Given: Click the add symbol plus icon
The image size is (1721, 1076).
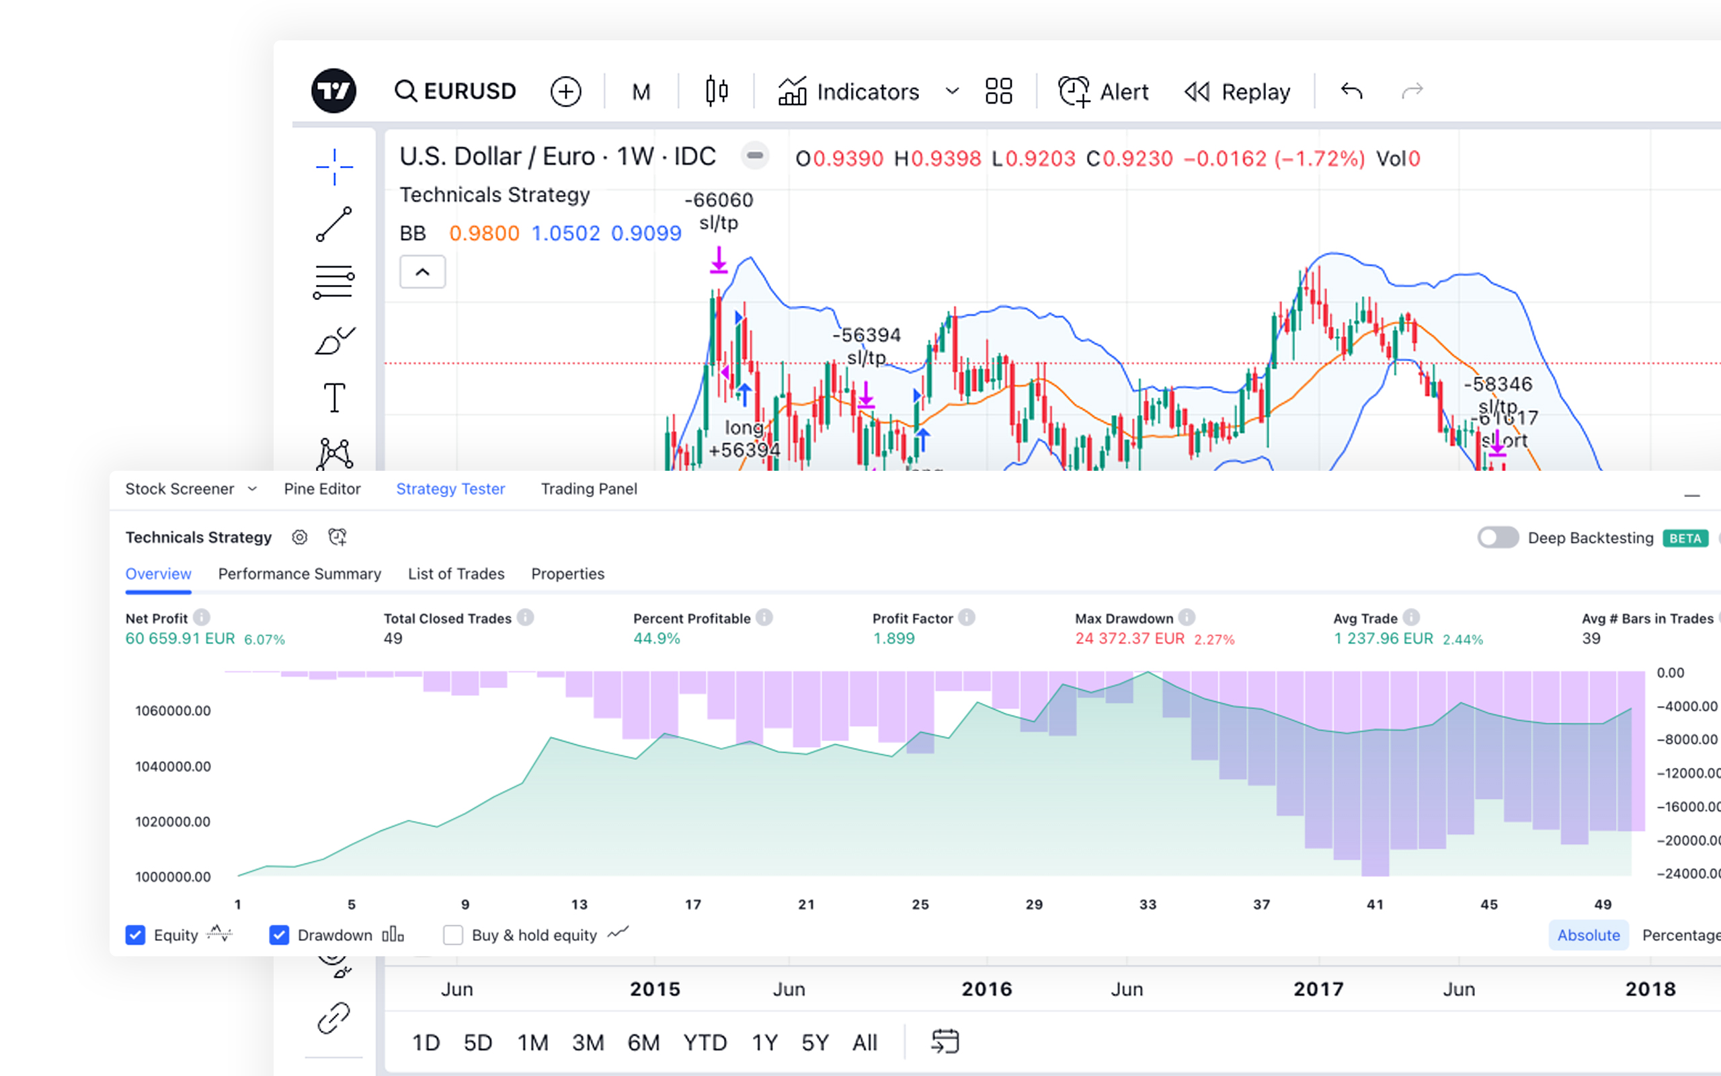Looking at the screenshot, I should click(x=565, y=92).
